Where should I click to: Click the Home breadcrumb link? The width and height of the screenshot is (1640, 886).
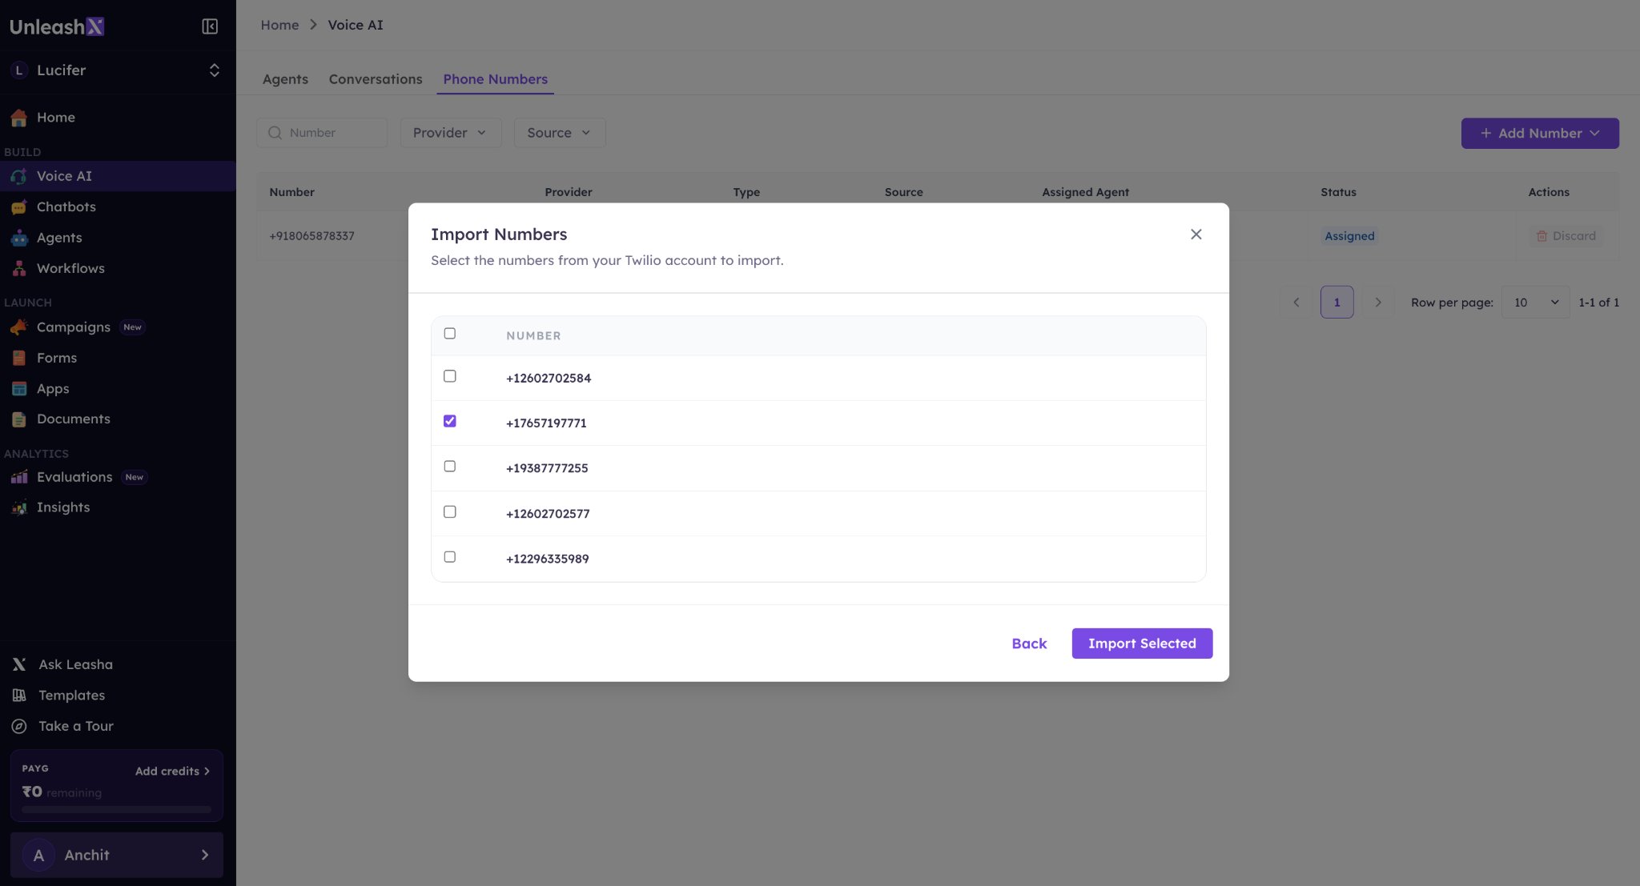tap(279, 25)
